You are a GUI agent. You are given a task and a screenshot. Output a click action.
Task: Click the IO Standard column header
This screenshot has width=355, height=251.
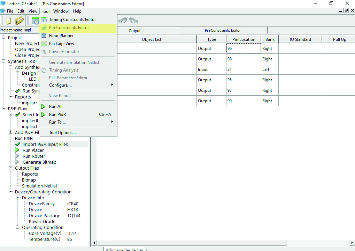(x=300, y=39)
